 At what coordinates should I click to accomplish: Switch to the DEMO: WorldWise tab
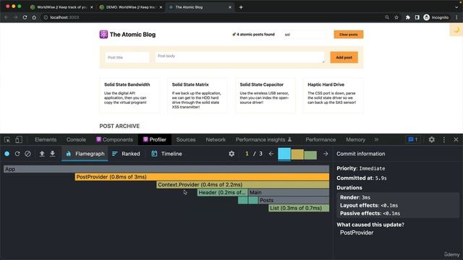pyautogui.click(x=130, y=7)
